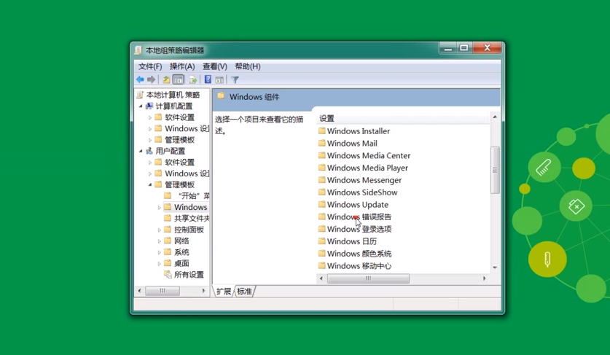This screenshot has width=610, height=355.
Task: Open the 操作(A) menu
Action: coord(182,66)
